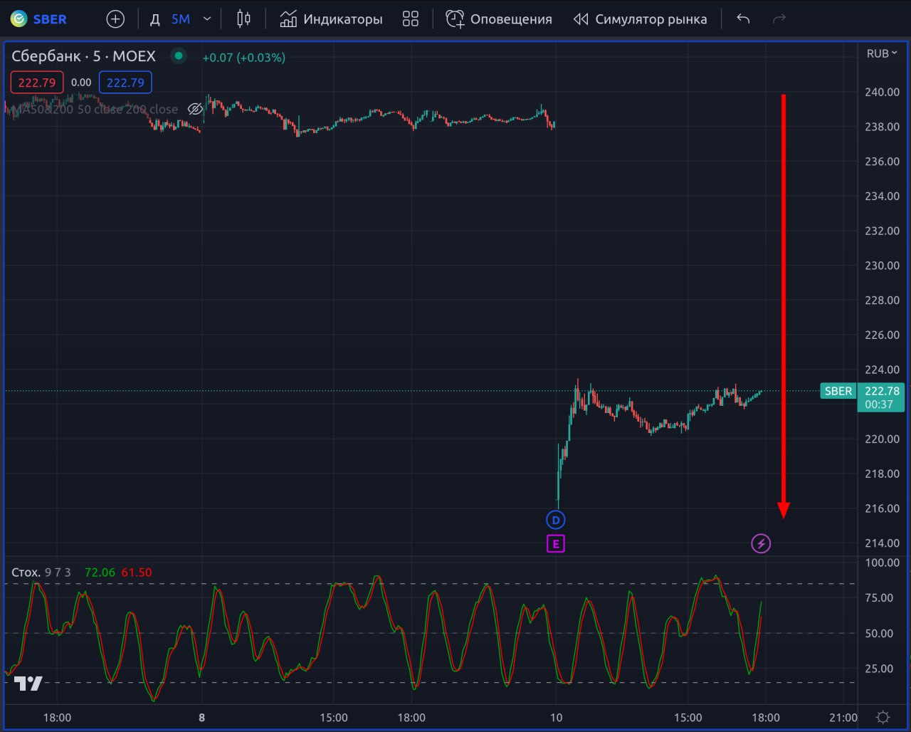The image size is (911, 732).
Task: Select the Д daily timeframe
Action: 154,19
